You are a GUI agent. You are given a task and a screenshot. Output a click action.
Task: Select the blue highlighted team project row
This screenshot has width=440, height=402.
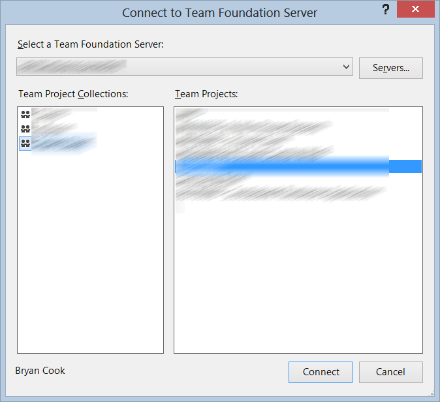(298, 166)
